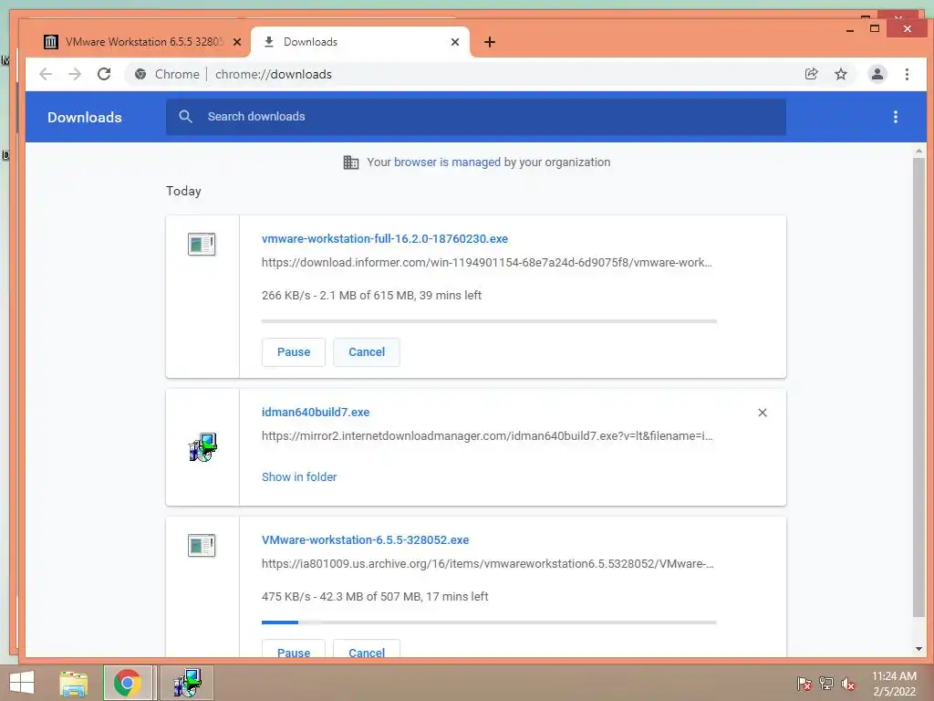Go forward to next page
The height and width of the screenshot is (701, 934).
[x=75, y=74]
